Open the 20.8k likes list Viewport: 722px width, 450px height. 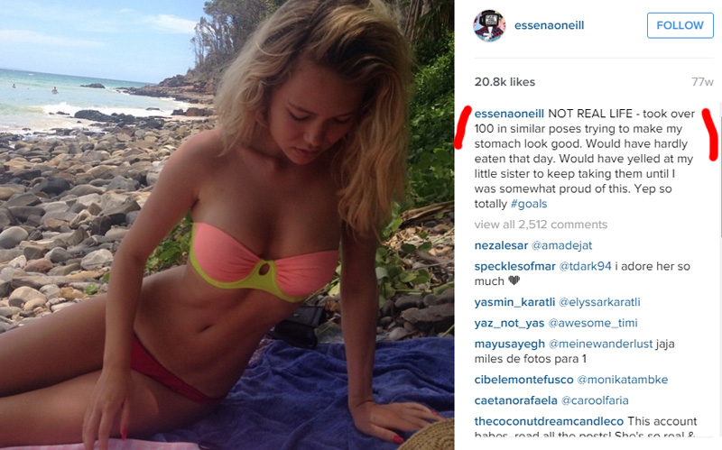(x=504, y=82)
